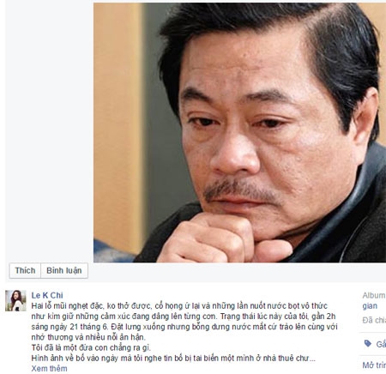This screenshot has height=374, width=386.
Task: Open the album link ending in "gian"
Action: [370, 306]
